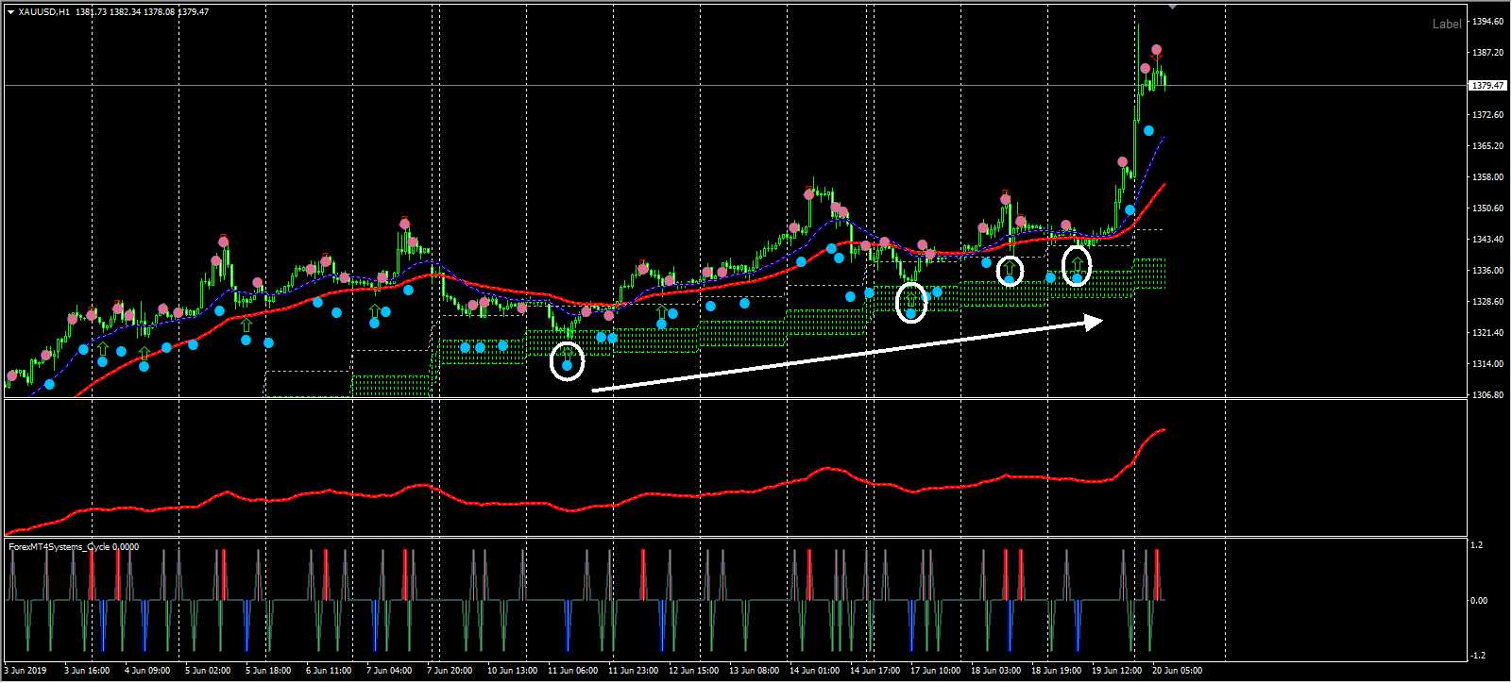Click the chart shift triangle marker at top
Image resolution: width=1512 pixels, height=683 pixels.
click(1172, 7)
